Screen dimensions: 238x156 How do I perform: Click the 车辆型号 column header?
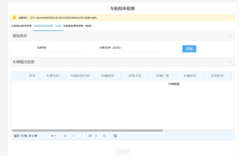[x=190, y=76]
